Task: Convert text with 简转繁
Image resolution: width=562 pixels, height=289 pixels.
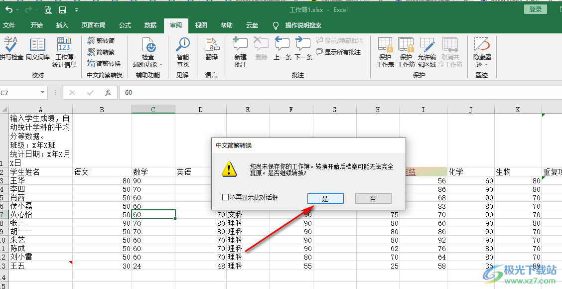Action: pos(101,52)
